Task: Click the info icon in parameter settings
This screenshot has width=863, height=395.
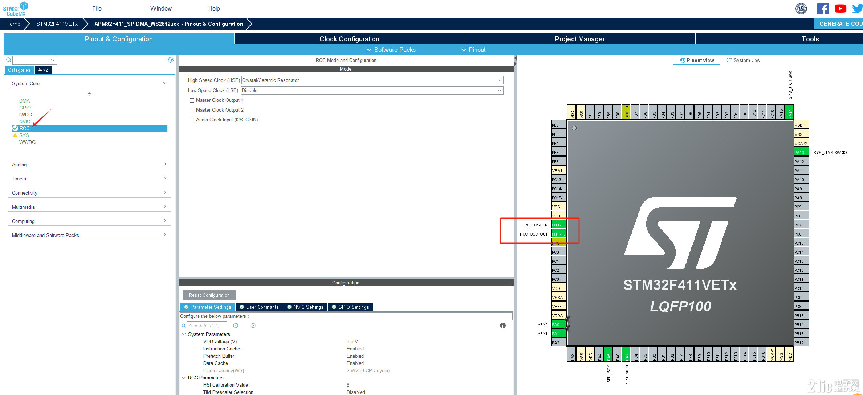Action: [x=502, y=325]
